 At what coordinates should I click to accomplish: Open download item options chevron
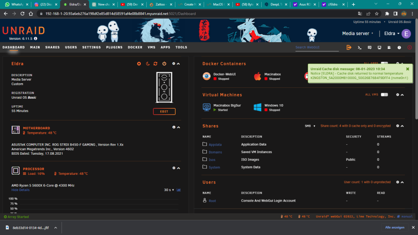[x=56, y=228]
